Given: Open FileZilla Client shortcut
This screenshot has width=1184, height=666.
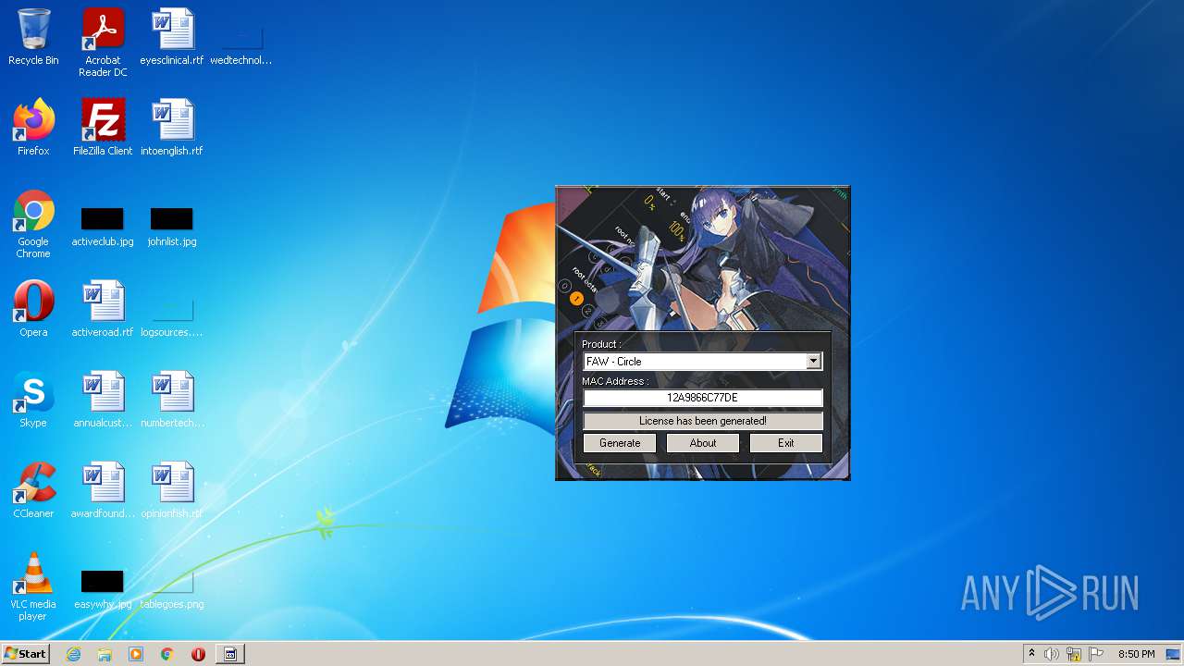Looking at the screenshot, I should click(x=103, y=128).
